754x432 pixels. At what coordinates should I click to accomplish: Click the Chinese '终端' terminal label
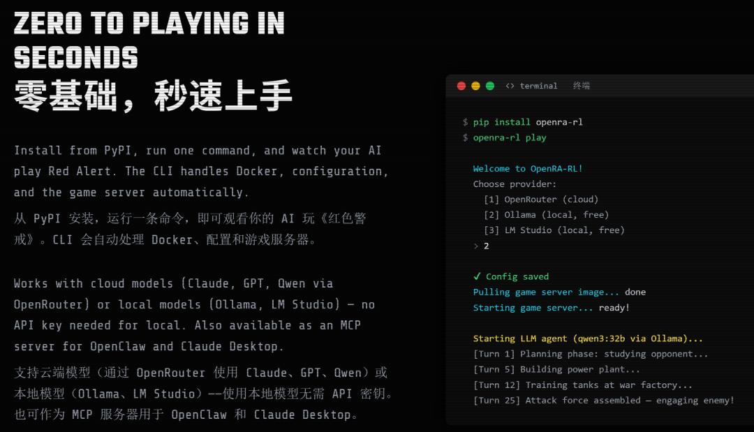[582, 86]
